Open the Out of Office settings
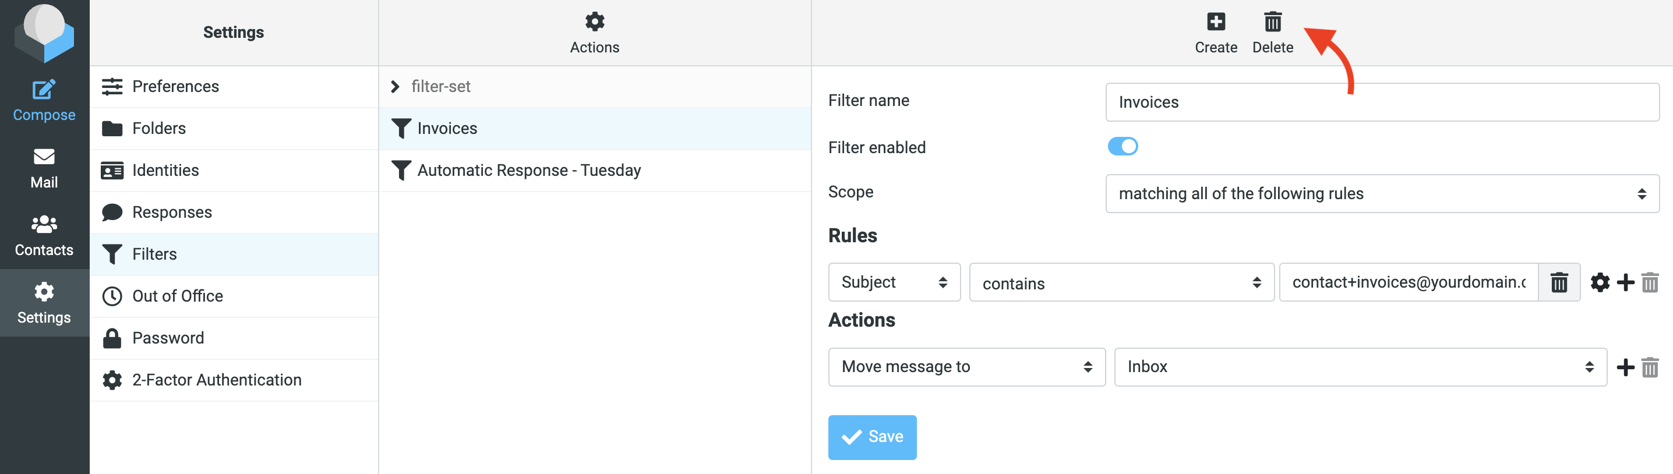This screenshot has height=474, width=1673. pyautogui.click(x=177, y=296)
